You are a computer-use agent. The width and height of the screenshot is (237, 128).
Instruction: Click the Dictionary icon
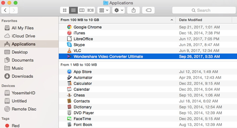[x=69, y=107]
